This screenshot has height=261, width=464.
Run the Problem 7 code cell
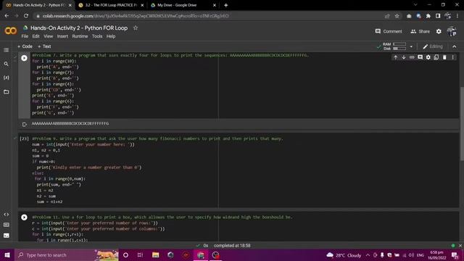pos(24,58)
